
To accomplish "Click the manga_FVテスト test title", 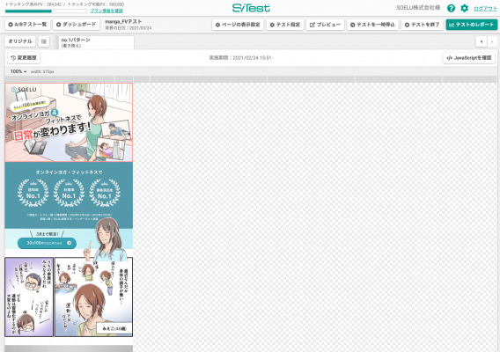I will (x=123, y=22).
